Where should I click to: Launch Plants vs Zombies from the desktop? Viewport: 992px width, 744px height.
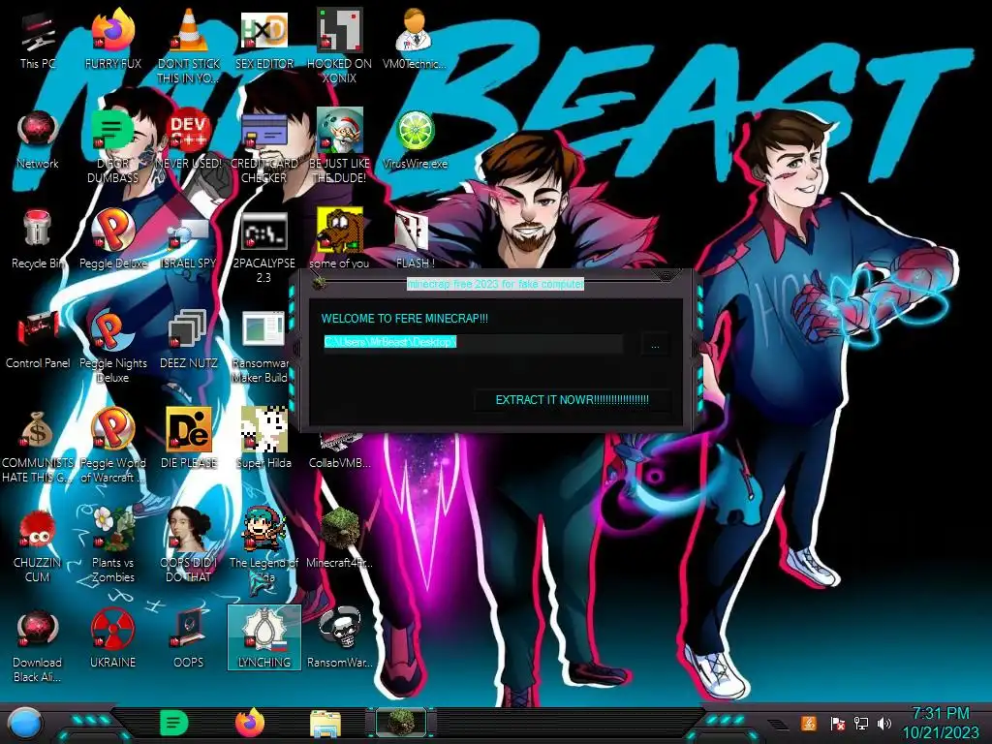coord(113,545)
